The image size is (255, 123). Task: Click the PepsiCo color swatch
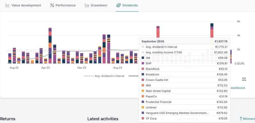[x=143, y=96]
